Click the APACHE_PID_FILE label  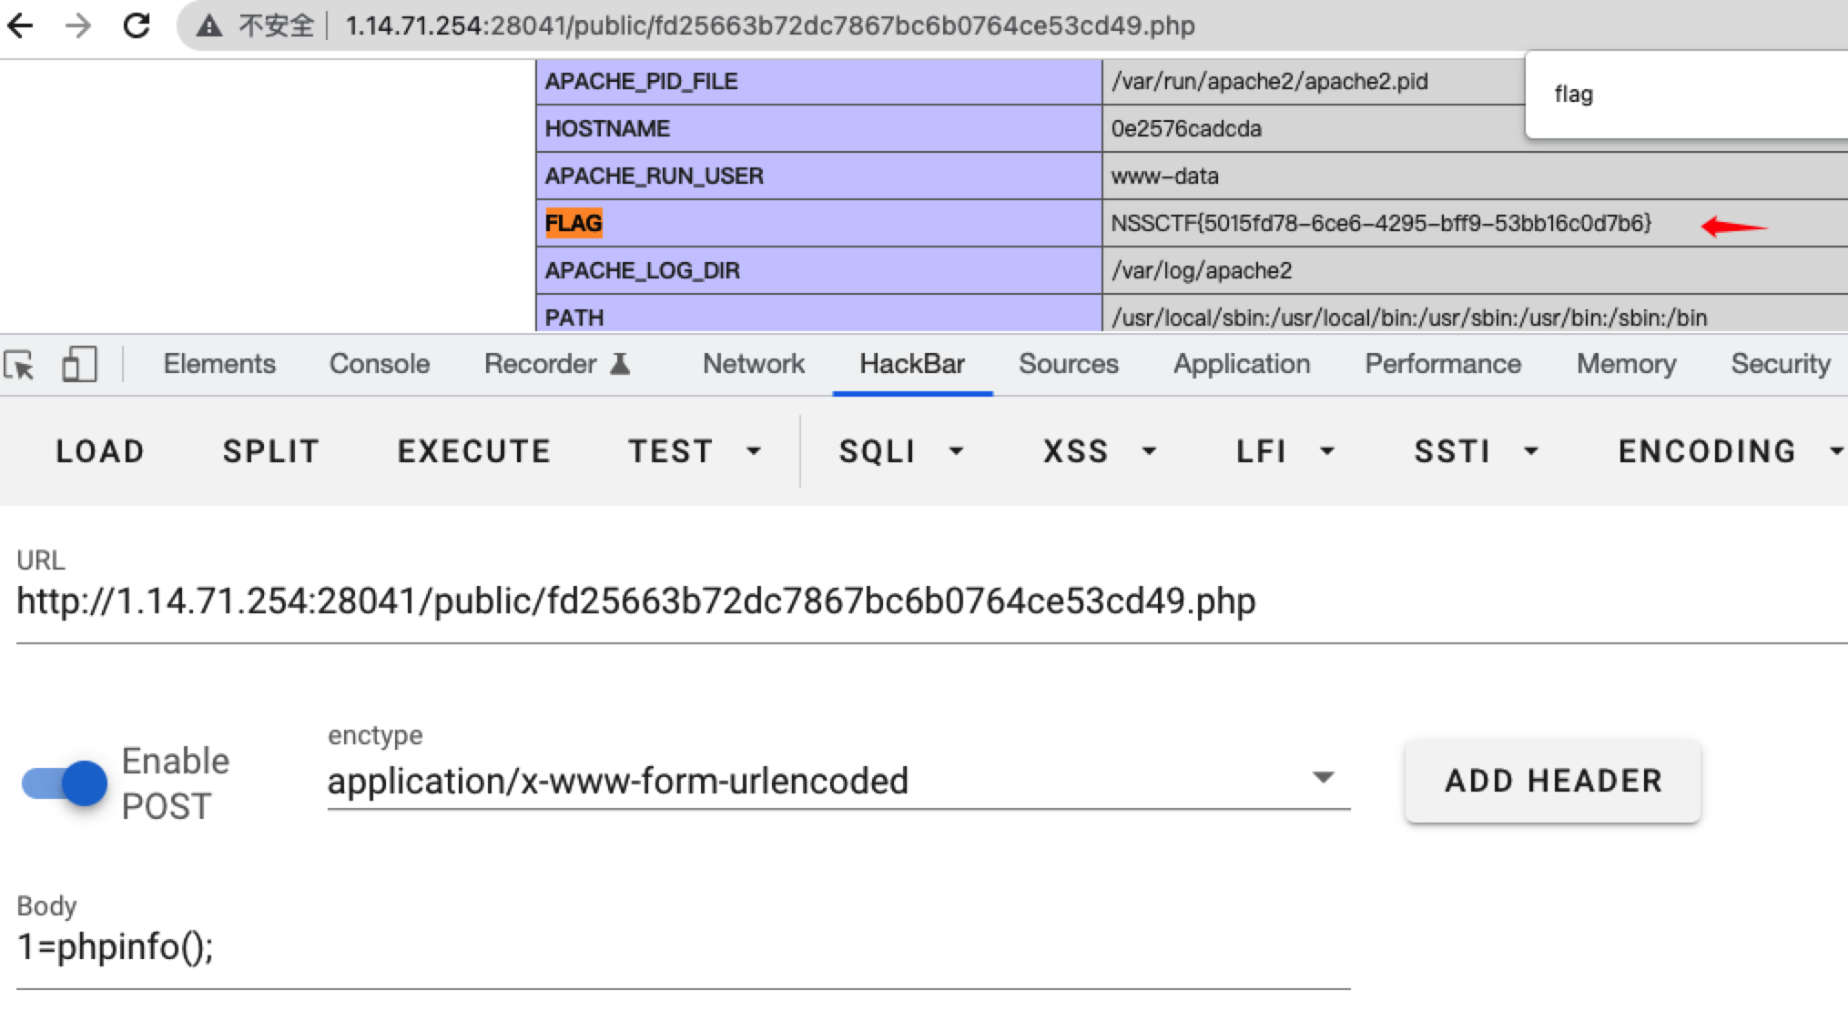tap(641, 82)
